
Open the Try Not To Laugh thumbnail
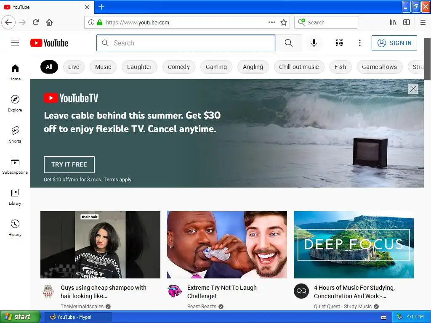[x=227, y=245]
